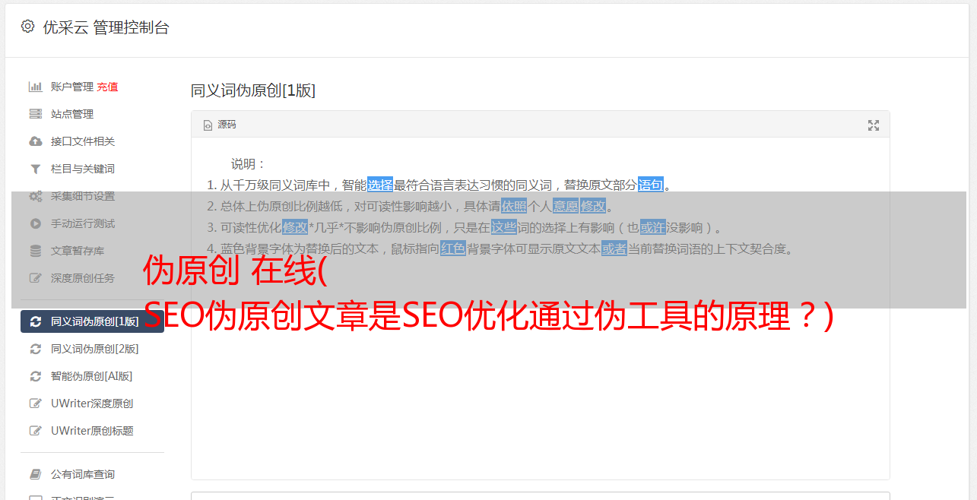The image size is (977, 500).
Task: Click the highlighted word 语句 in the text
Action: coord(651,185)
